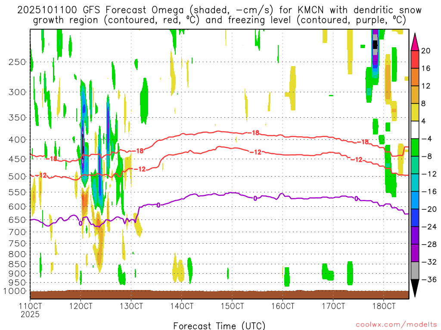441x330 pixels.
Task: Click the 550 pressure level label
Action: 17,192
